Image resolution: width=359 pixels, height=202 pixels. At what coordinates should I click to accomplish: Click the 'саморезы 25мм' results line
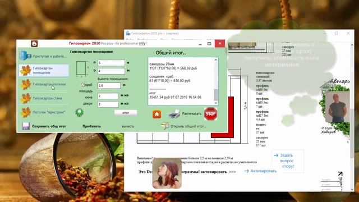pos(162,64)
